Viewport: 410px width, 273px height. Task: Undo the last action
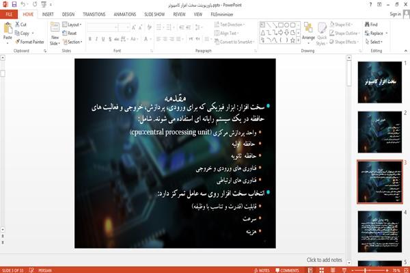[x=23, y=5]
